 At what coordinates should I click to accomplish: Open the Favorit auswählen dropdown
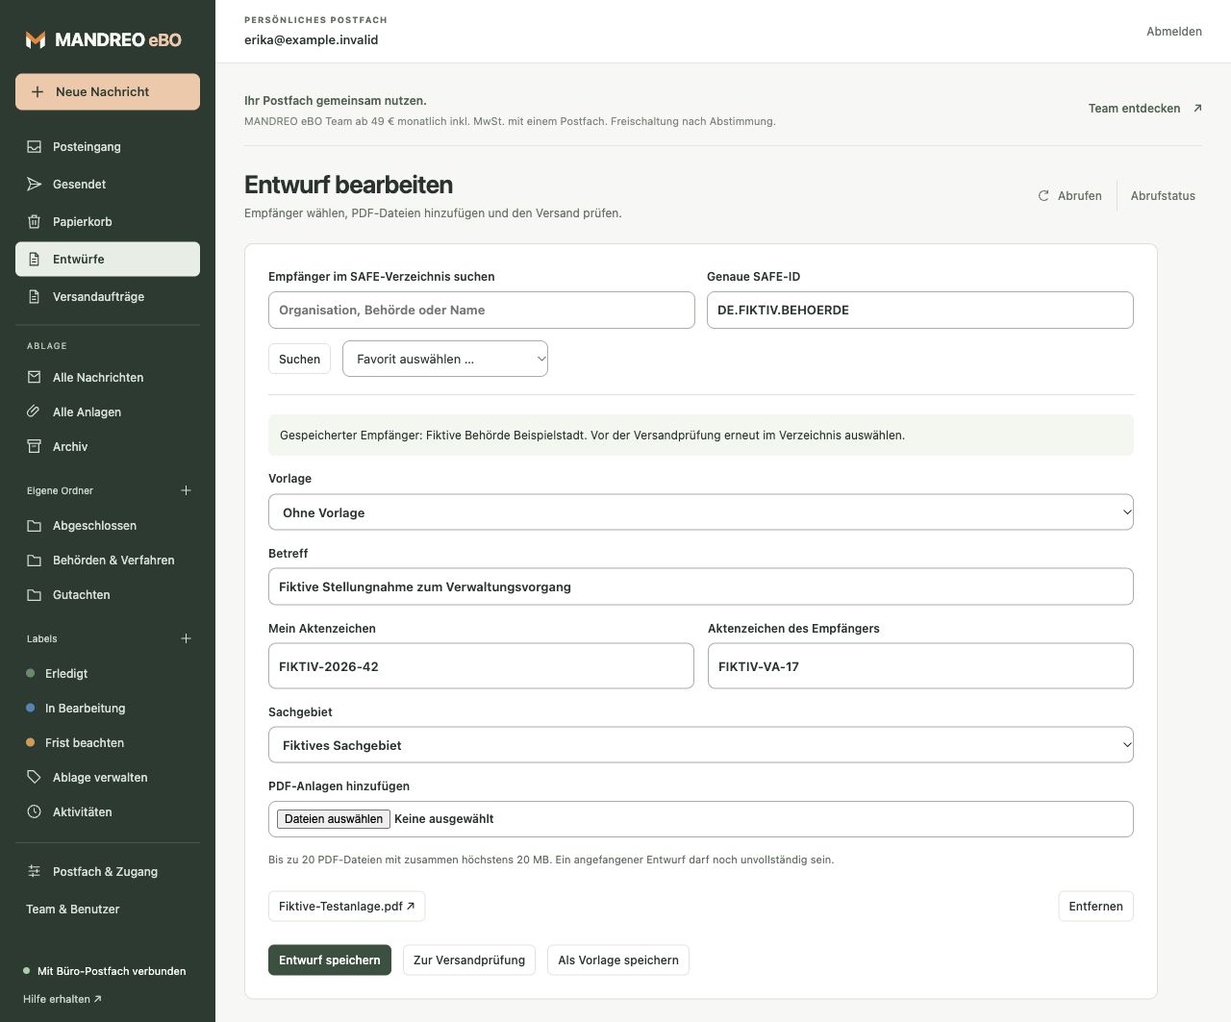pos(445,359)
